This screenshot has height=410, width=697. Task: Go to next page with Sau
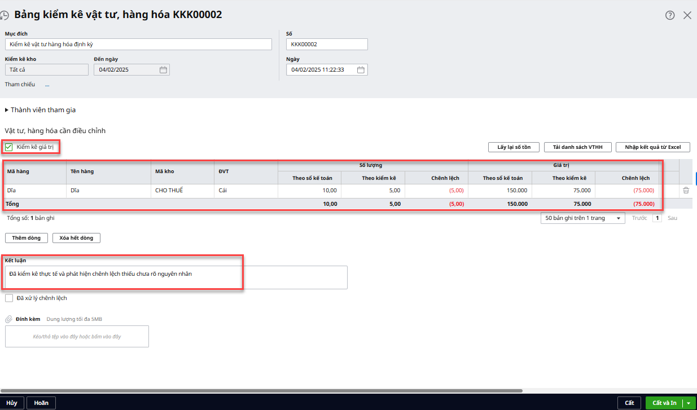coord(672,218)
